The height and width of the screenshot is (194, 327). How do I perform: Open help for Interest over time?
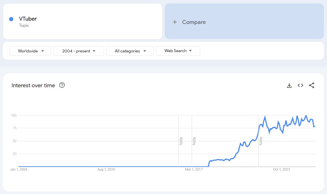[62, 85]
